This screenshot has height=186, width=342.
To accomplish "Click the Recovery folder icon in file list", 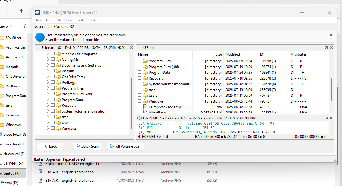I will coord(145,78).
